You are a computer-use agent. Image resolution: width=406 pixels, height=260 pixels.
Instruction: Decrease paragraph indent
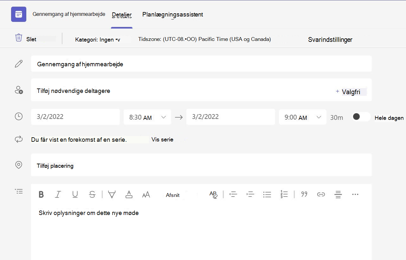(233, 194)
